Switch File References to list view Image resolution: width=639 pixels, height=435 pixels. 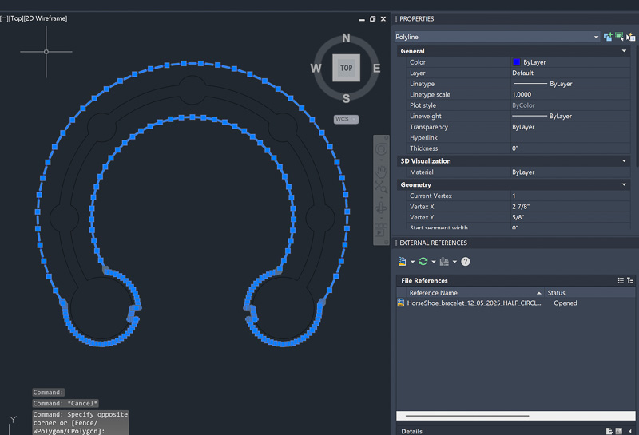pos(621,280)
